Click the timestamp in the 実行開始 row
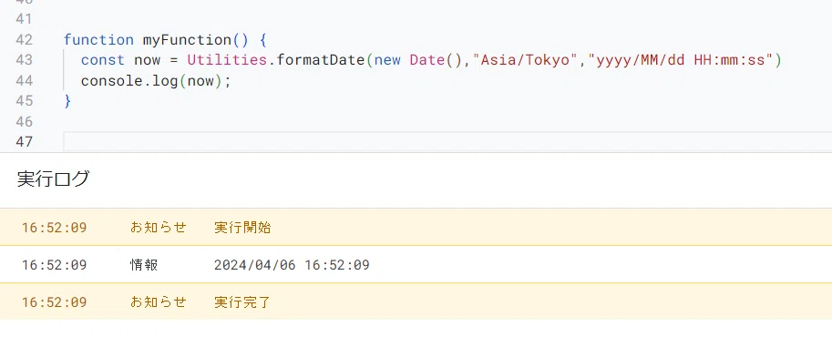The height and width of the screenshot is (337, 832). point(54,228)
